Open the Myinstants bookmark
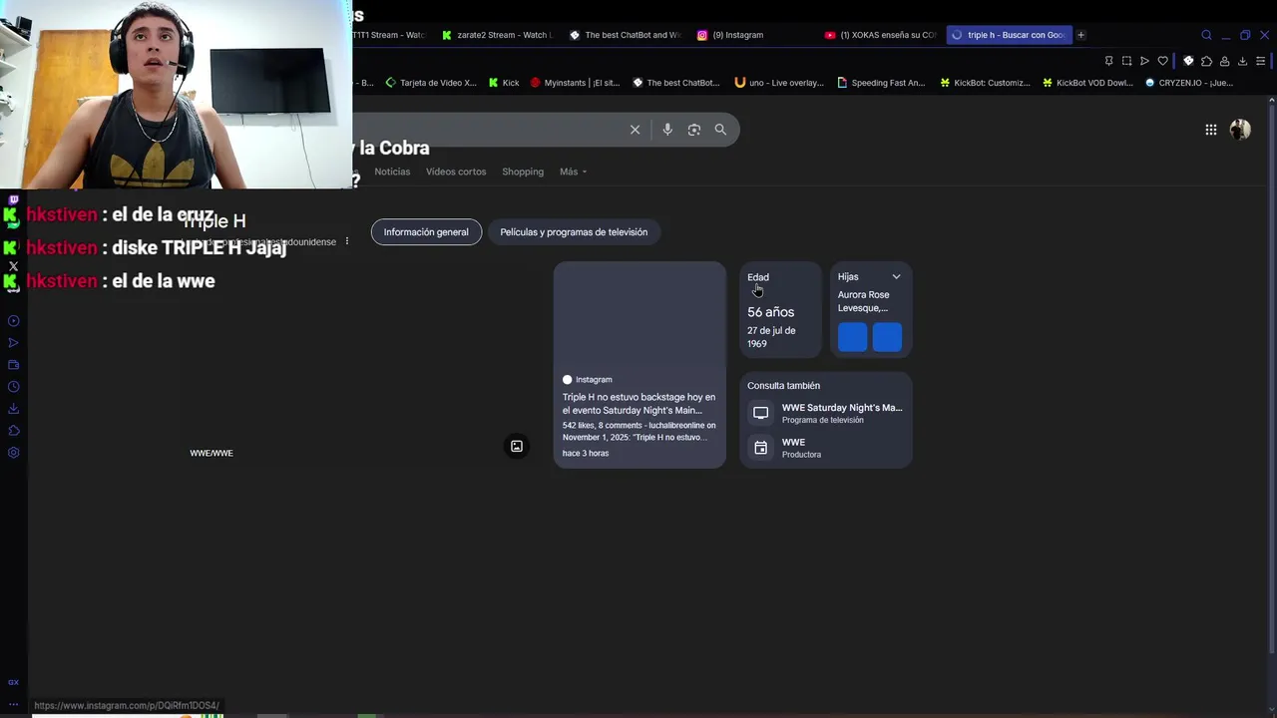1277x718 pixels. click(575, 83)
